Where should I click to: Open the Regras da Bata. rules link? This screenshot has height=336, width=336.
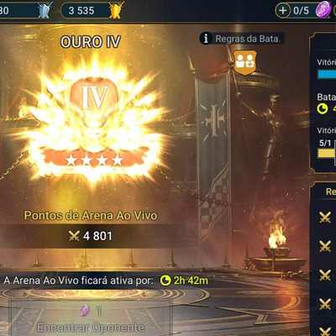(x=248, y=39)
